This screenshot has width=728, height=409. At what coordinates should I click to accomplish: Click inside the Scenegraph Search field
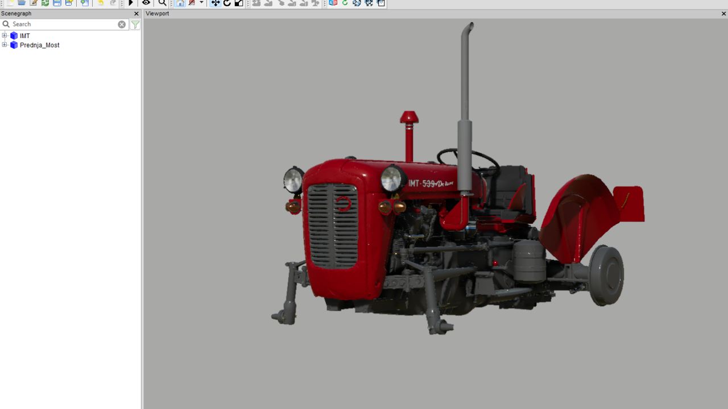(x=63, y=24)
